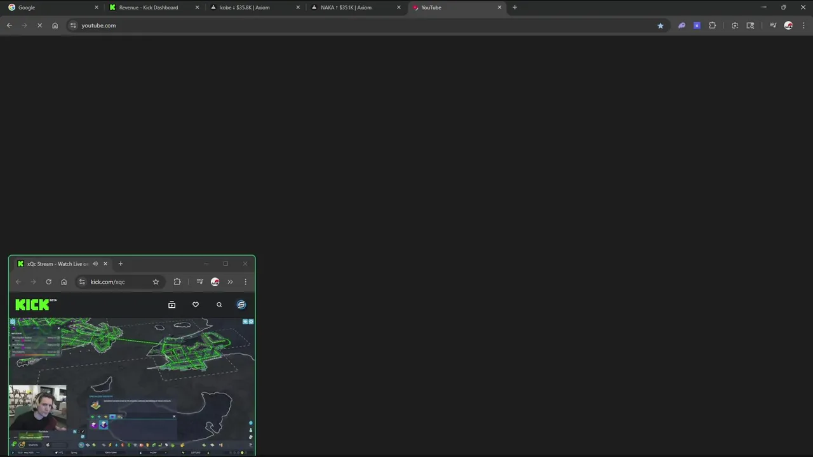Open Extensions puzzle in Kick window

coord(177,282)
